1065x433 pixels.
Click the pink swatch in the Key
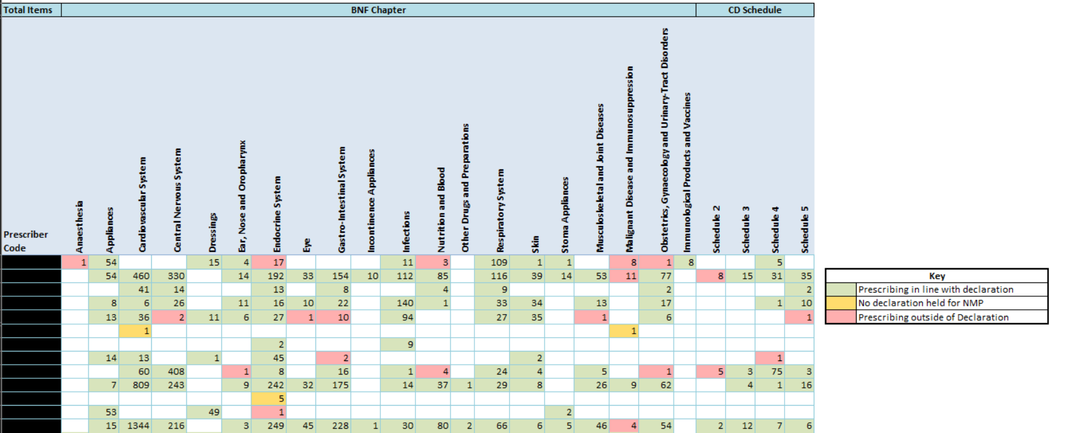click(841, 316)
